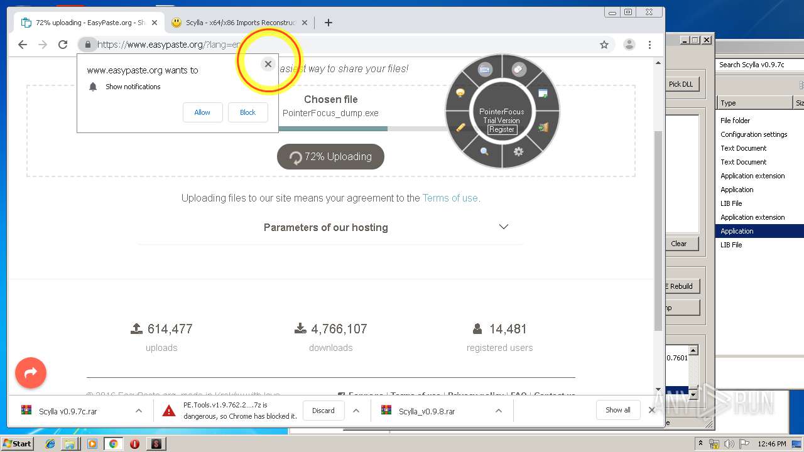Viewport: 804px width, 452px height.
Task: Allow notifications from easypaste.org
Action: pos(202,112)
